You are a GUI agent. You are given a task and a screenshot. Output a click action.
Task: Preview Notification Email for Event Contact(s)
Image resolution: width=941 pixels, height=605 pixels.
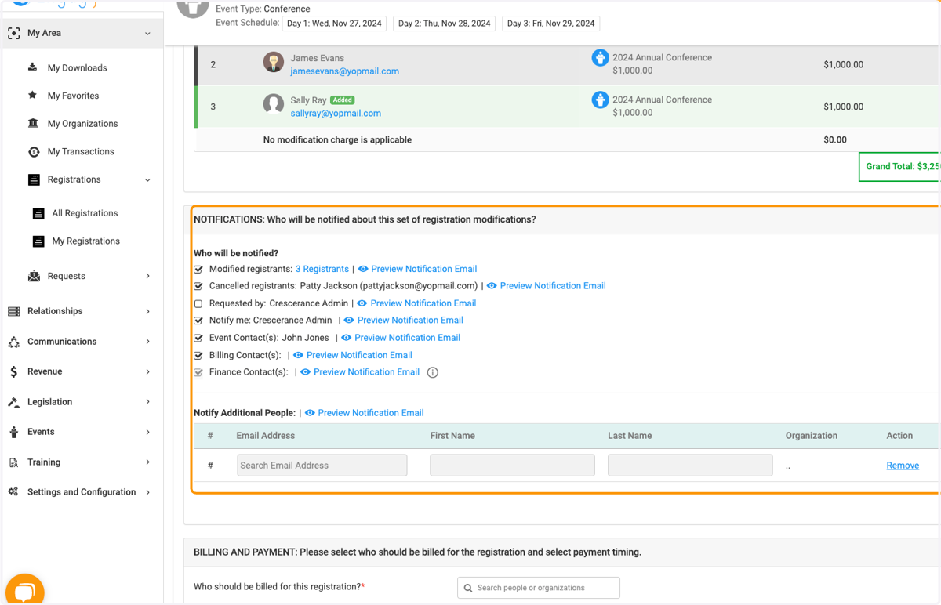point(407,338)
